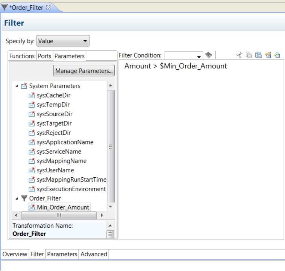Click the tree vertical scrollbar thumb
Image resolution: width=285 pixels, height=271 pixels.
[111, 146]
